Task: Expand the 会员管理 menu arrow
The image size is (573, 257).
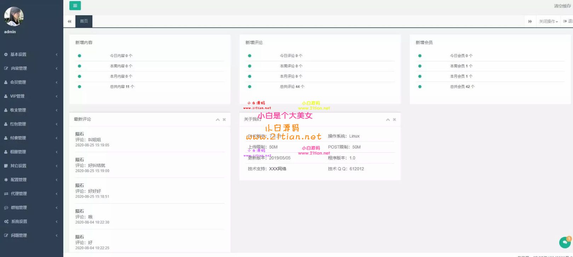Action: (x=57, y=82)
